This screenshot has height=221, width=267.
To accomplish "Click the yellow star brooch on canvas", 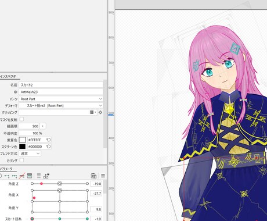I will coord(229,110).
